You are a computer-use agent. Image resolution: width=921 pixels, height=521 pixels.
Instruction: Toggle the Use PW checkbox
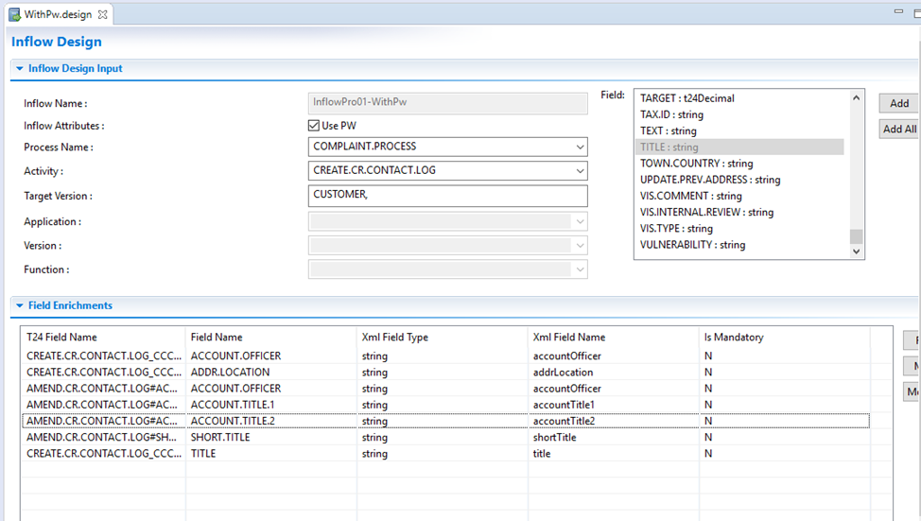pyautogui.click(x=315, y=126)
